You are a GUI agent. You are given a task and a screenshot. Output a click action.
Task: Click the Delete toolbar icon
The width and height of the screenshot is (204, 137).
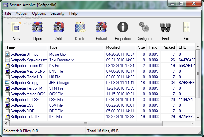point(80,27)
